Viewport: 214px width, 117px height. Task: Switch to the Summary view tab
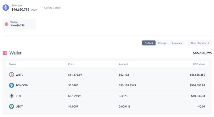tap(177, 43)
